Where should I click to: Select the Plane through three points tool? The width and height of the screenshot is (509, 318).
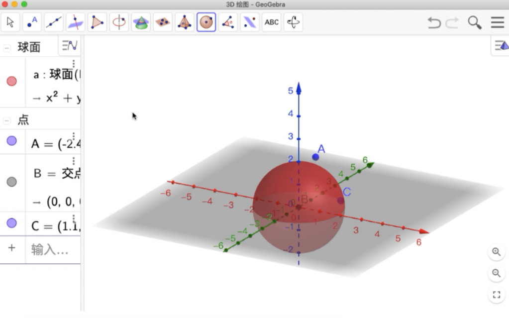(x=162, y=22)
